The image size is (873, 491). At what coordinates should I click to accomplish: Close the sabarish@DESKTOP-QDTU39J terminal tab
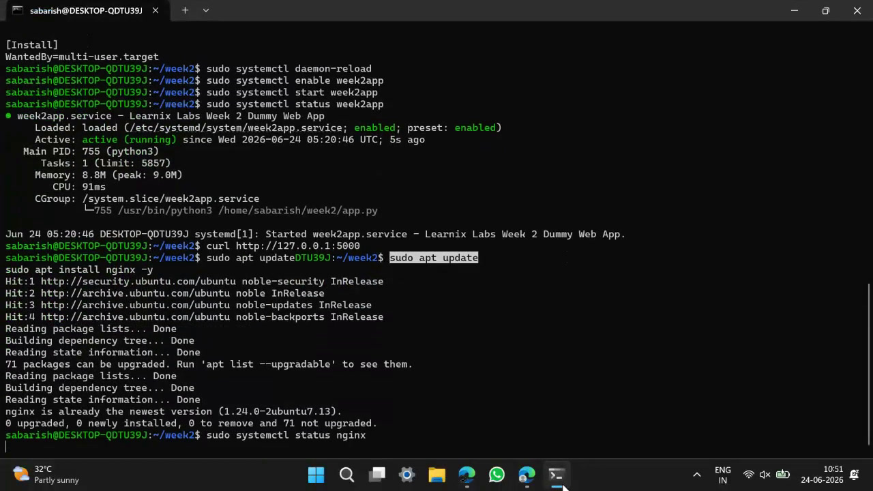(156, 10)
